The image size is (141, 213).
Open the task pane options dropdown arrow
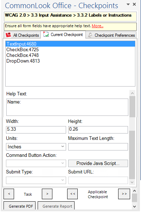tap(128, 4)
